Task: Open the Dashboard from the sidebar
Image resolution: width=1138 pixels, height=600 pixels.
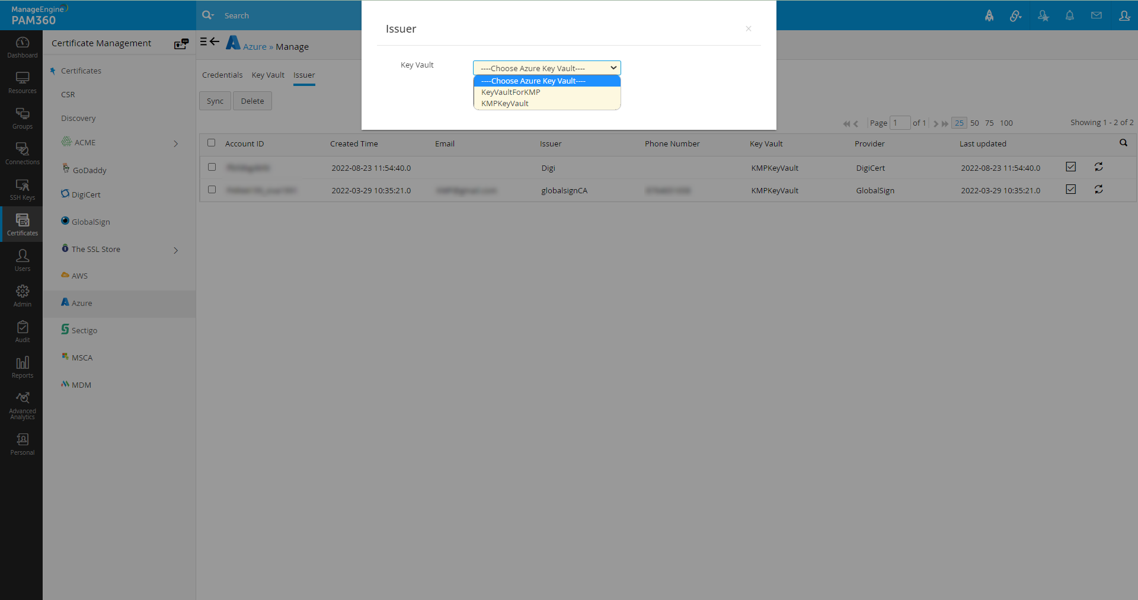Action: click(22, 46)
